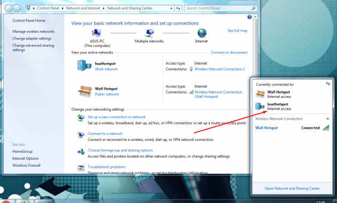Click the Wafi Hotspot network name text
The height and width of the screenshot is (203, 337).
pyautogui.click(x=106, y=89)
